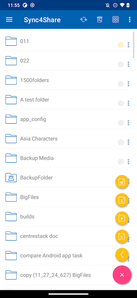Create a new Excel spreadsheet

[x=122, y=200]
